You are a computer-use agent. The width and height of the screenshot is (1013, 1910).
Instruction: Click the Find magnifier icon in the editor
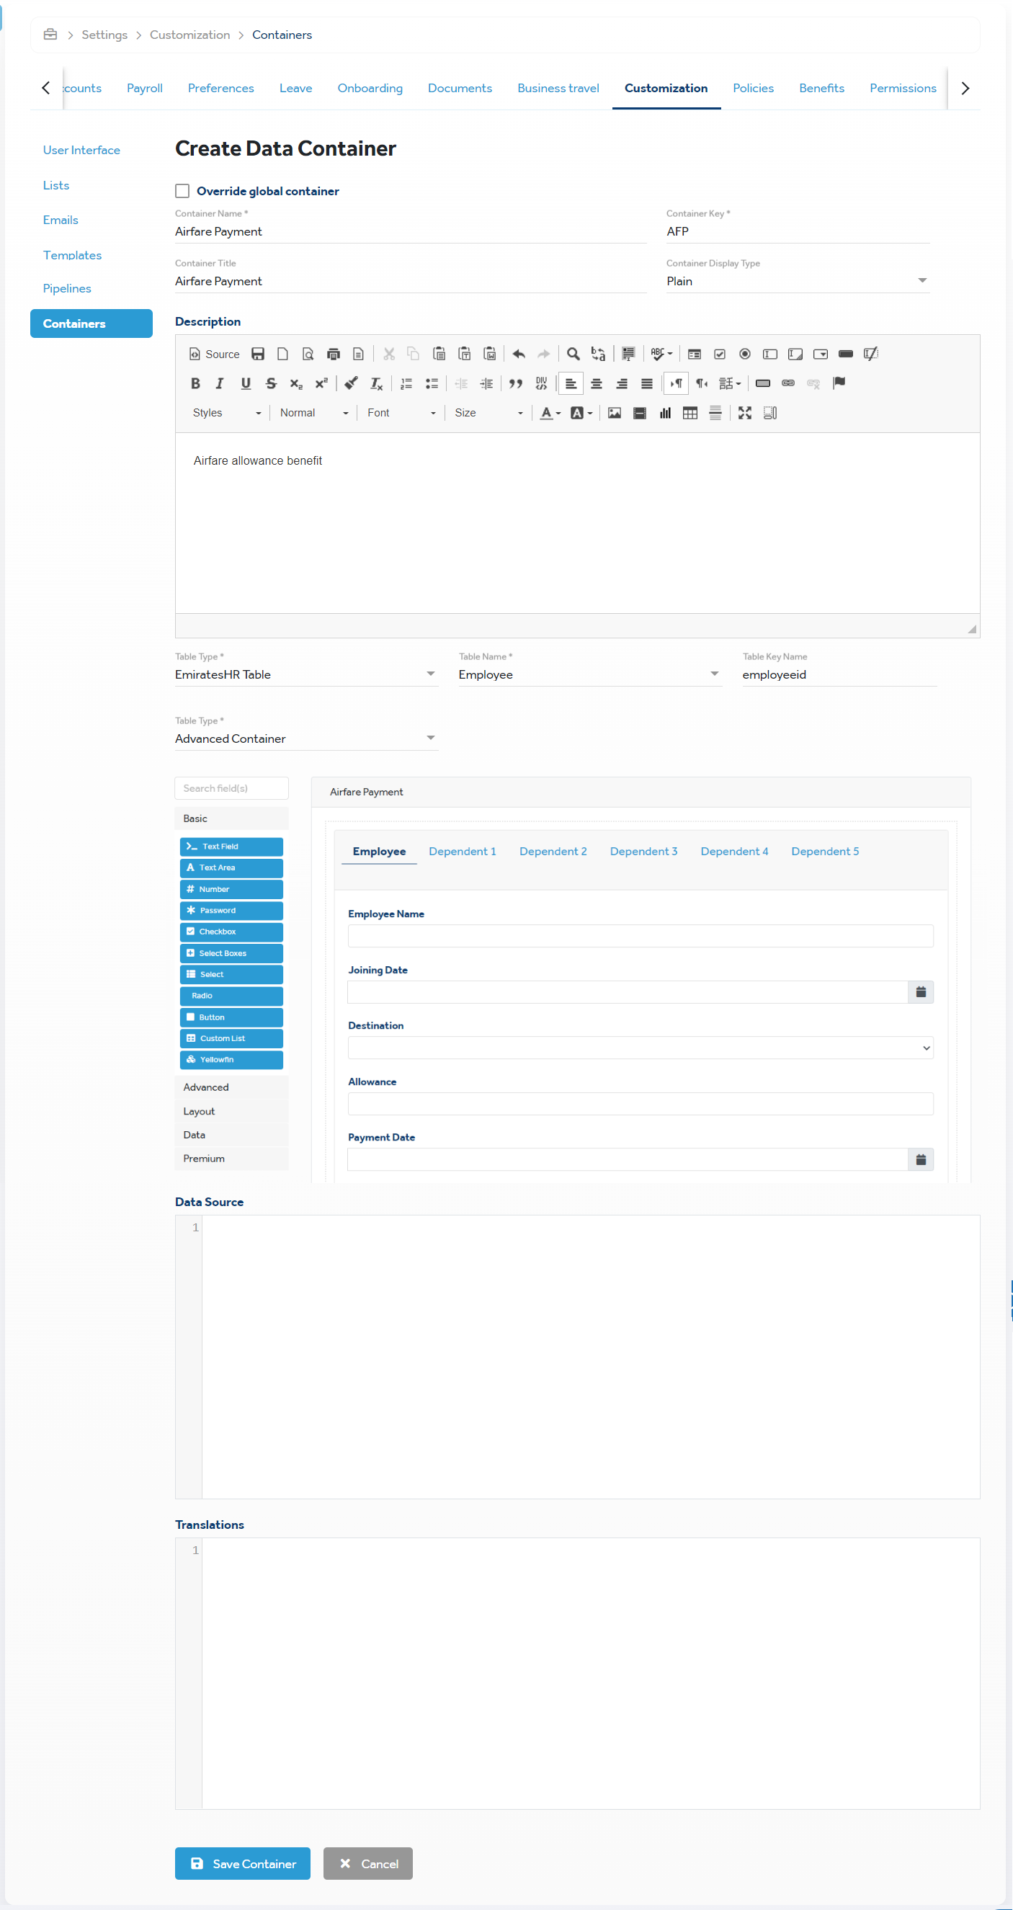[573, 354]
